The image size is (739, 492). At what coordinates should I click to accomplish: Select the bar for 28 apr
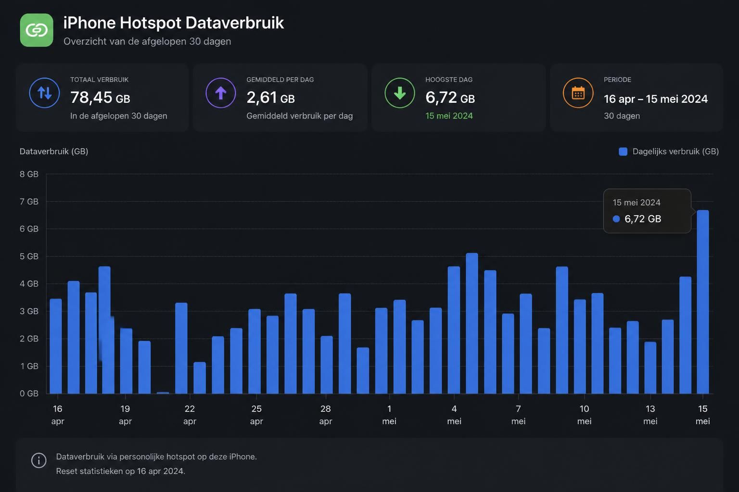(x=327, y=365)
